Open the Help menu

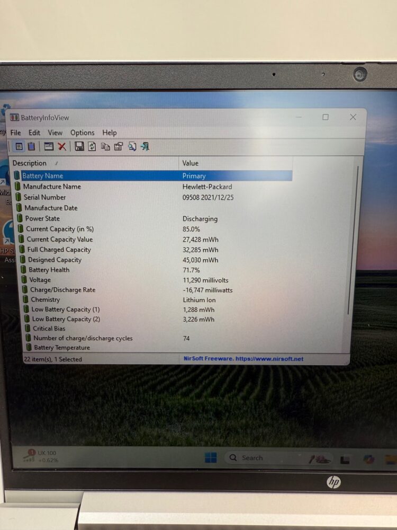click(110, 132)
